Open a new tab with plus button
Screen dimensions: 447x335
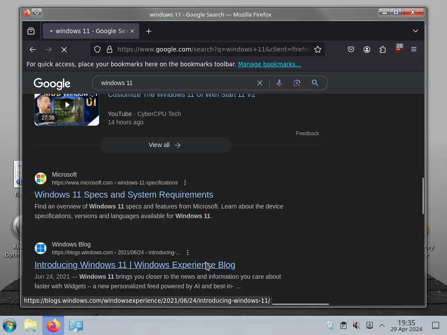point(148,31)
